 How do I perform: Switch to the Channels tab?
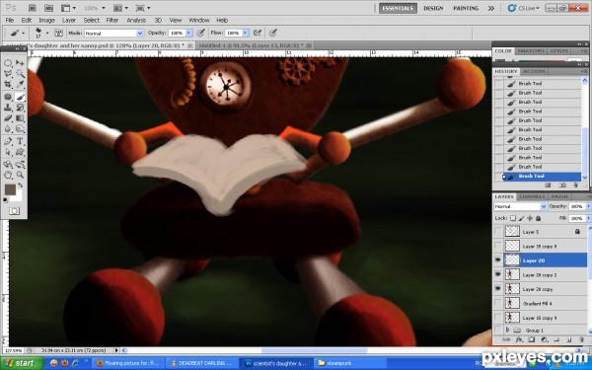[x=532, y=196]
